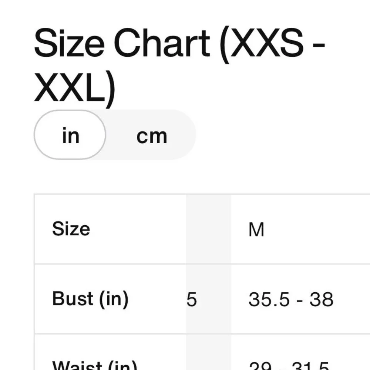370x370 pixels.
Task: Select the '35.5 - 38' bust measurement
Action: point(291,299)
